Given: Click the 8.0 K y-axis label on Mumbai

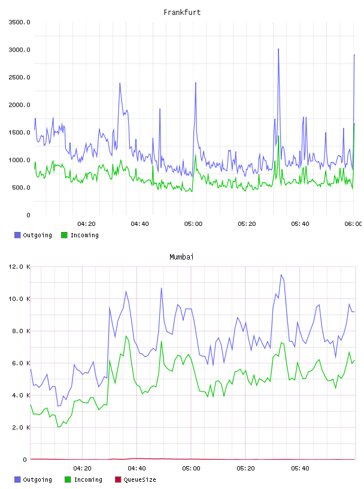Looking at the screenshot, I should [x=21, y=331].
